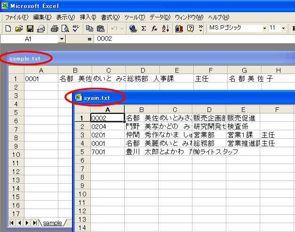Select the sample sheet tab
295x232 pixels.
pos(52,223)
